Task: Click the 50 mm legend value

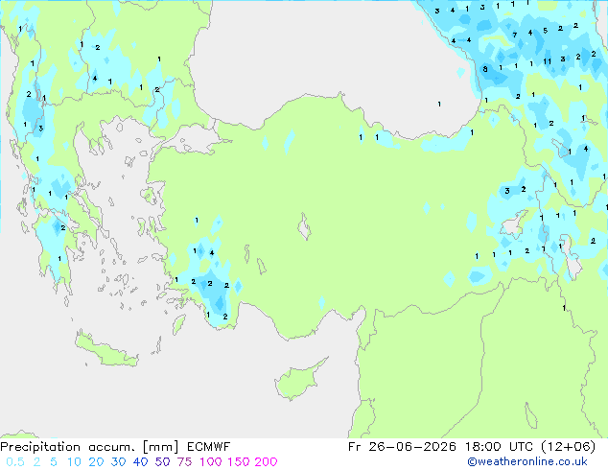Action: click(162, 462)
